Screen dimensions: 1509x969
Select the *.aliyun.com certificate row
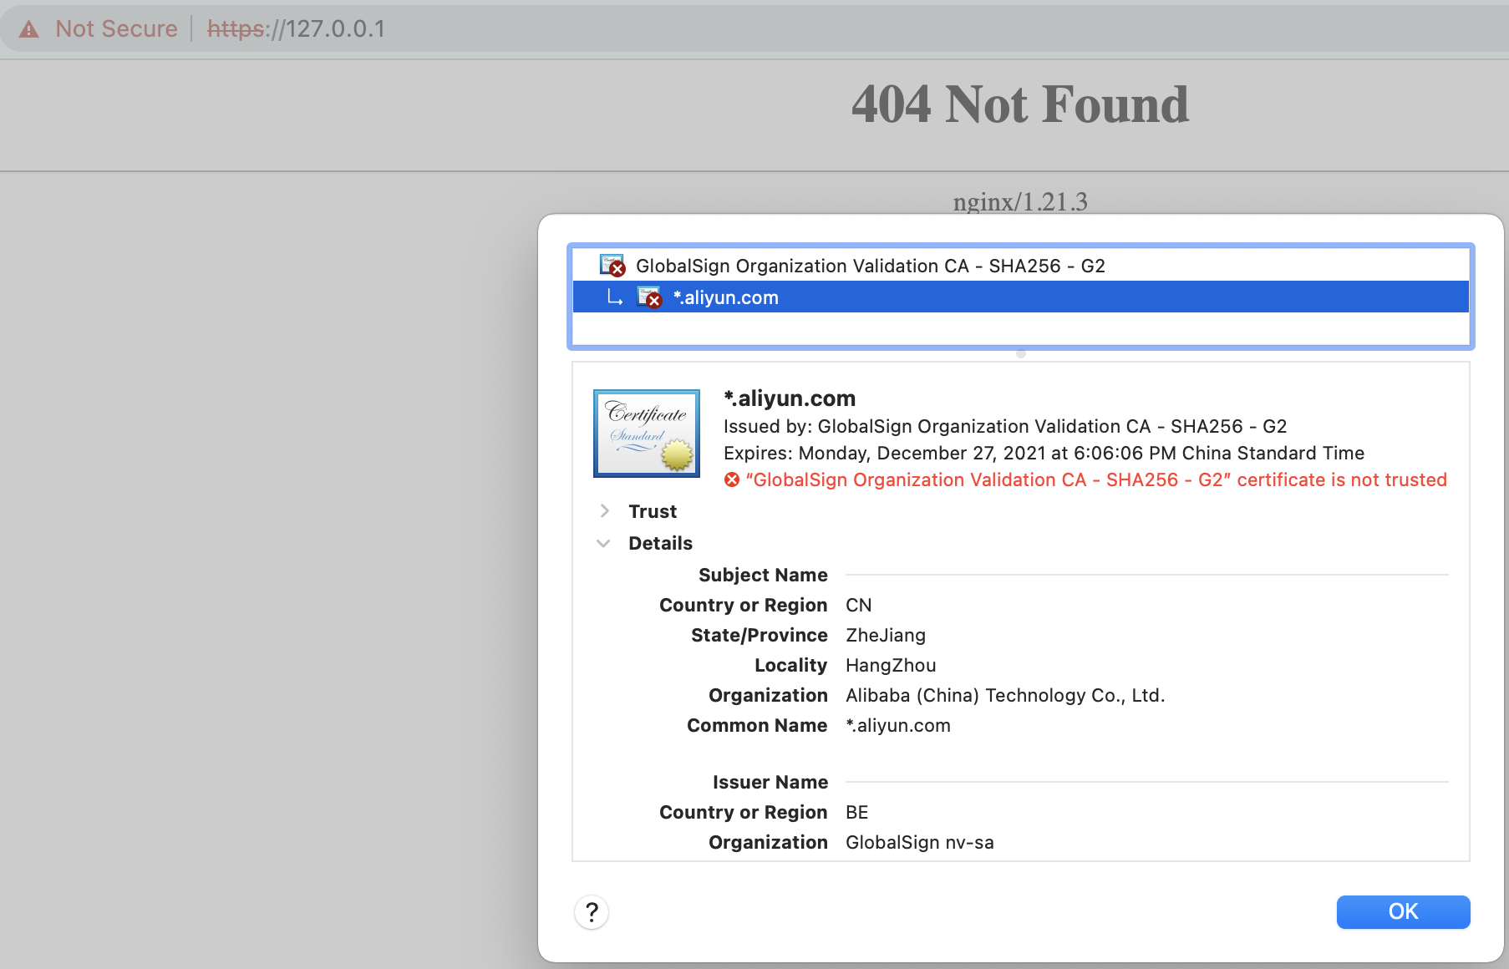(1020, 297)
